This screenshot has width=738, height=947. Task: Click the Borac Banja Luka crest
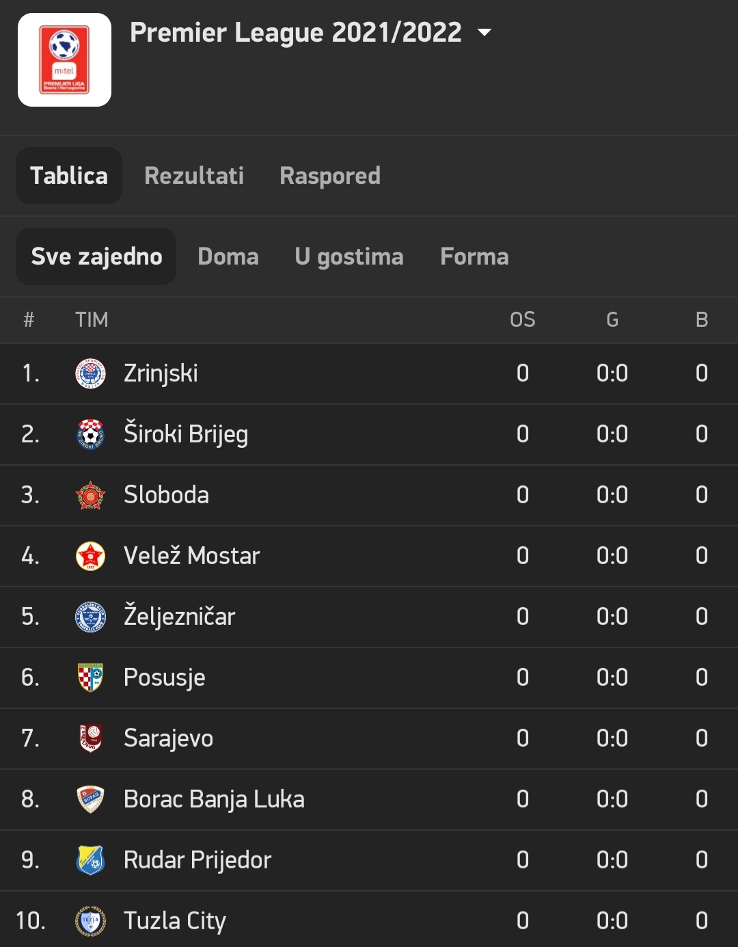[90, 799]
